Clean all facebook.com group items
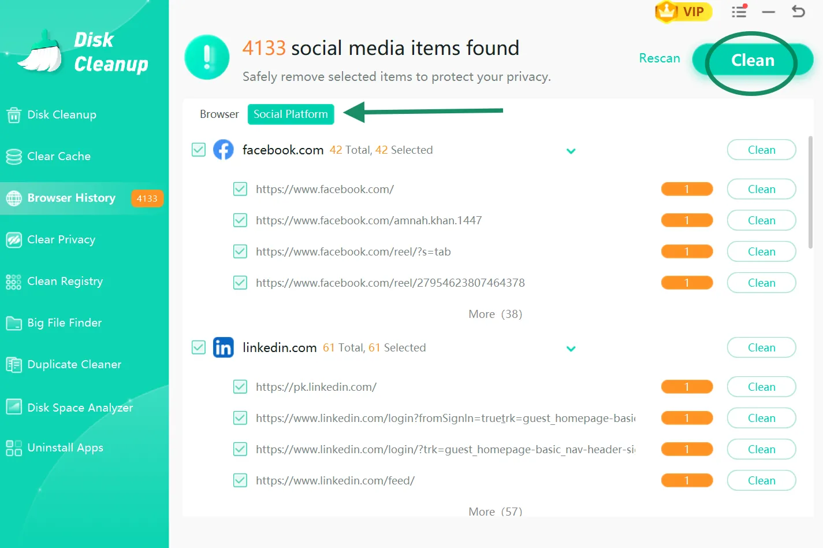Screen dimensions: 823x548 pos(762,150)
